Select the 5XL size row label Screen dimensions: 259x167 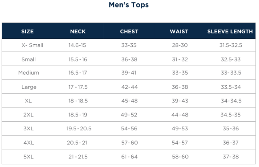(28, 157)
